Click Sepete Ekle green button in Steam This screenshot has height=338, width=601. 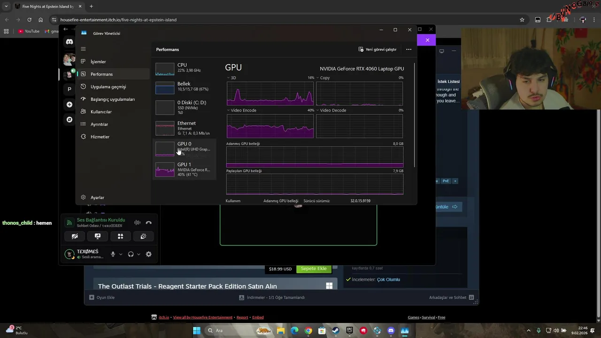click(314, 269)
